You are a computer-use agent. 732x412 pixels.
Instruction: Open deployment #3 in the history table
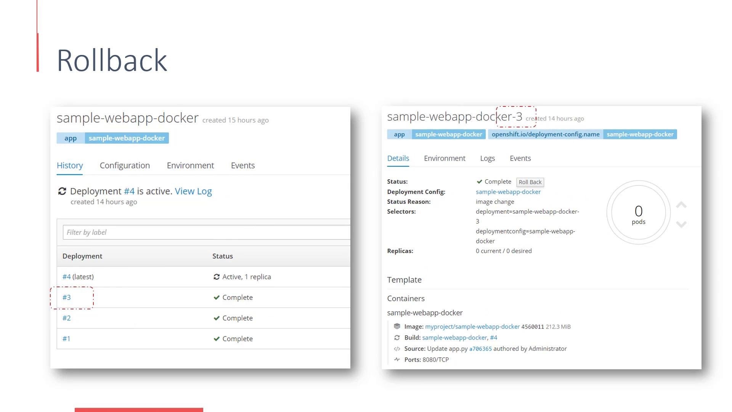[x=67, y=298]
